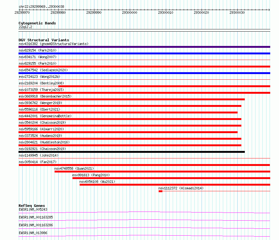Viewport: 279px width, 240px height.
Task: Select the DGV Structural Variants track title
Action: [x=44, y=40]
